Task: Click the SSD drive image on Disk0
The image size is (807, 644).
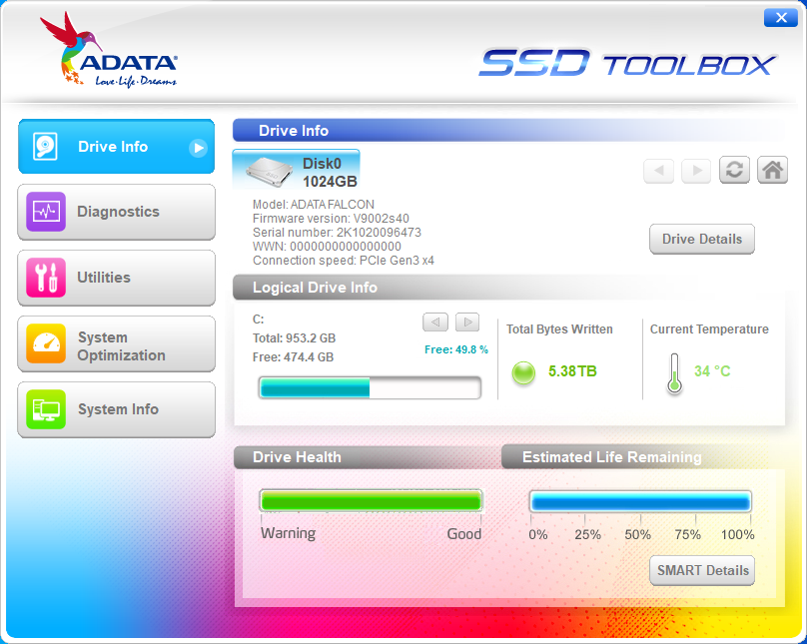Action: (x=270, y=172)
